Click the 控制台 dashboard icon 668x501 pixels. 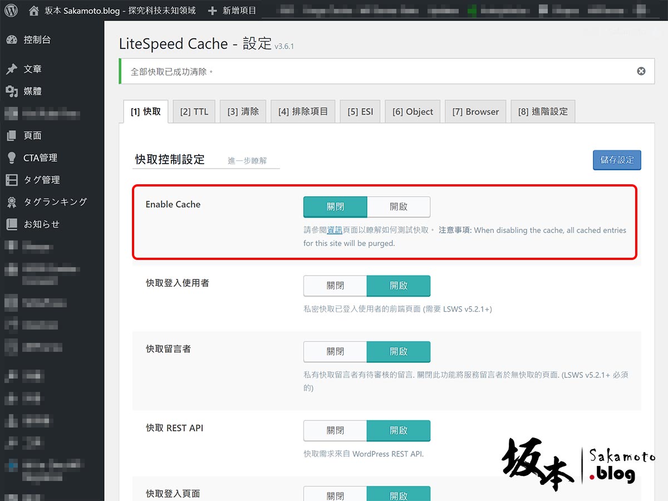[x=12, y=40]
